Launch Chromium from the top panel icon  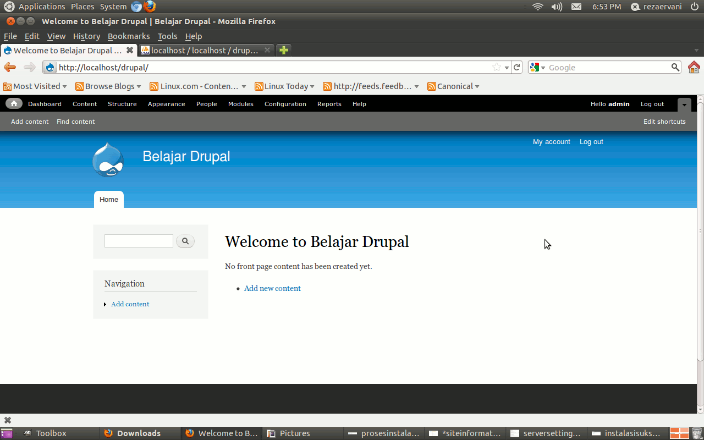click(x=136, y=7)
